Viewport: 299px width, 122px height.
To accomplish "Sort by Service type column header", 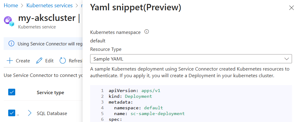I will click(50, 92).
